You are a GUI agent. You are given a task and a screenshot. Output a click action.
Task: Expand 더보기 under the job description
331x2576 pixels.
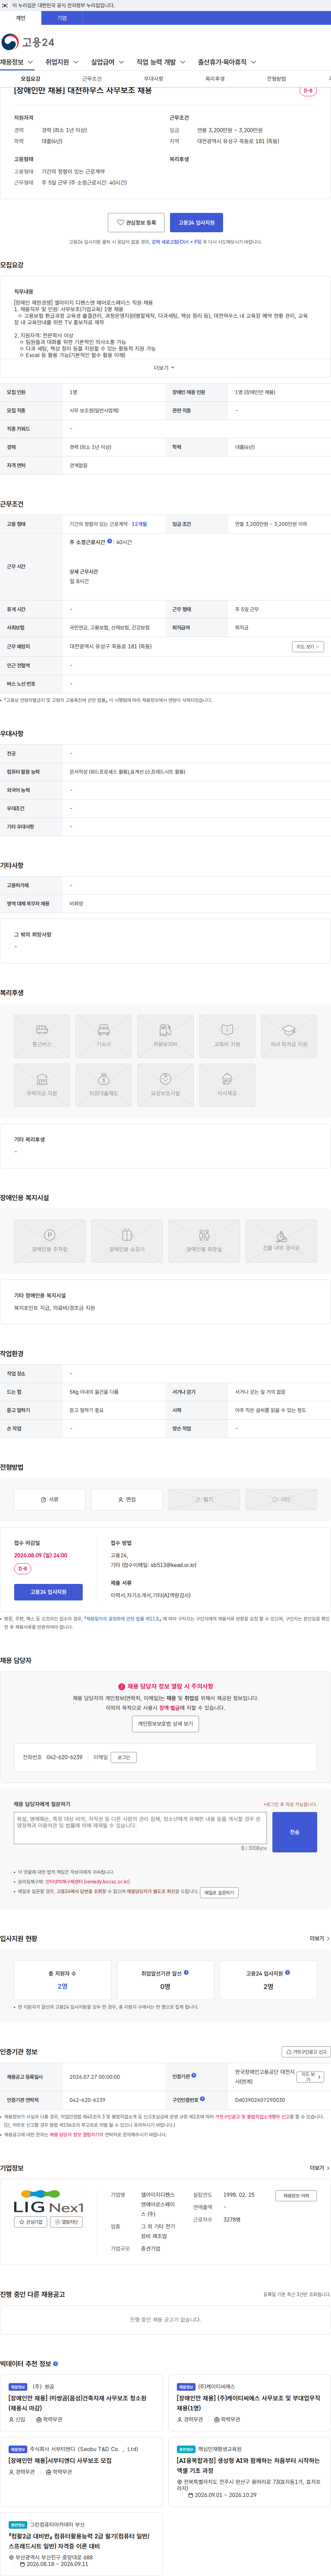click(164, 367)
